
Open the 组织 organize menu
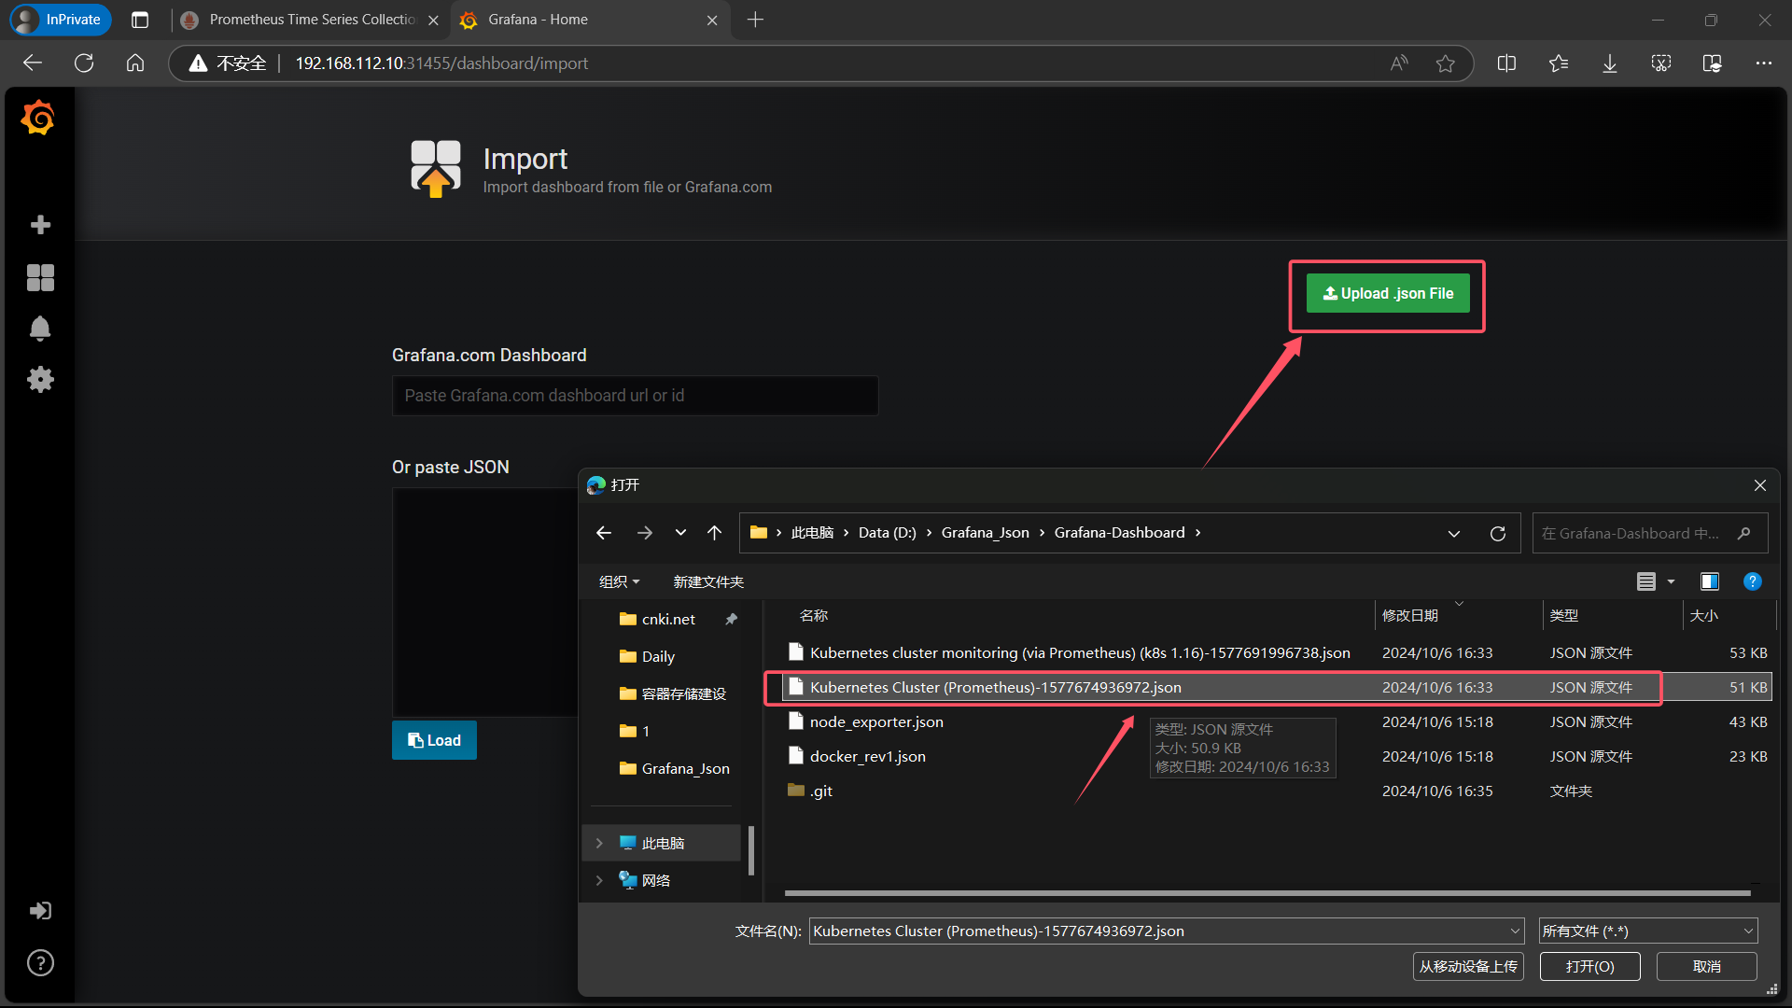pyautogui.click(x=619, y=581)
